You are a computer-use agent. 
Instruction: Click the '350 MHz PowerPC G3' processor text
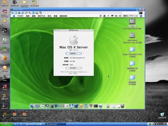77,58
